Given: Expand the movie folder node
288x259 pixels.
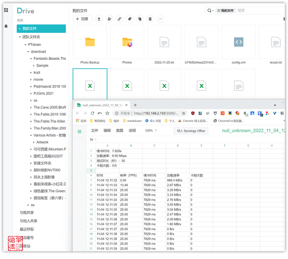Looking at the screenshot, I should (x=31, y=80).
